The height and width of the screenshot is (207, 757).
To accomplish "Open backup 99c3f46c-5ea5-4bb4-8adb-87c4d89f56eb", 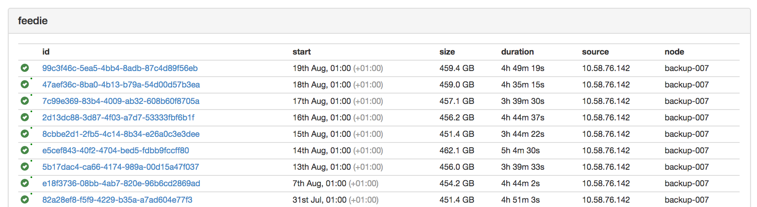I will [x=120, y=68].
